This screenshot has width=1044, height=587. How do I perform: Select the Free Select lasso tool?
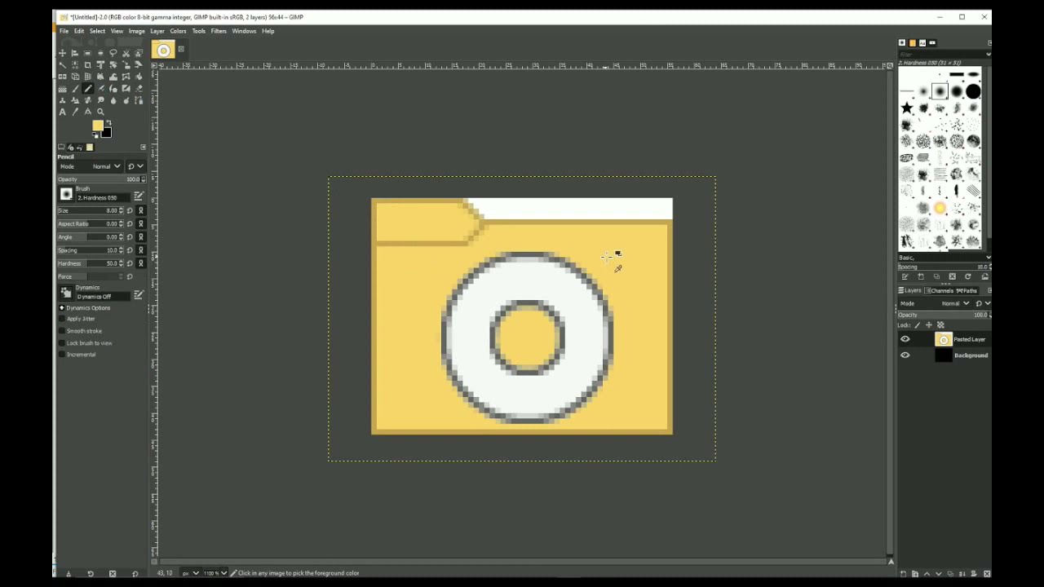[x=113, y=52]
